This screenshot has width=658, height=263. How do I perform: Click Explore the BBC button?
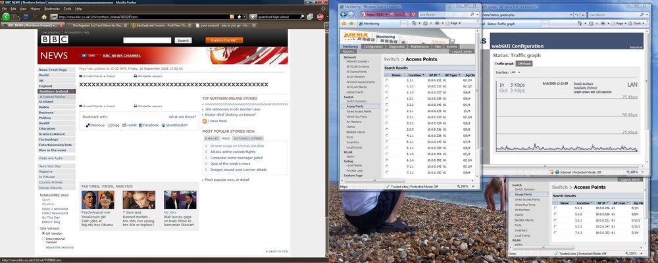tap(224, 40)
